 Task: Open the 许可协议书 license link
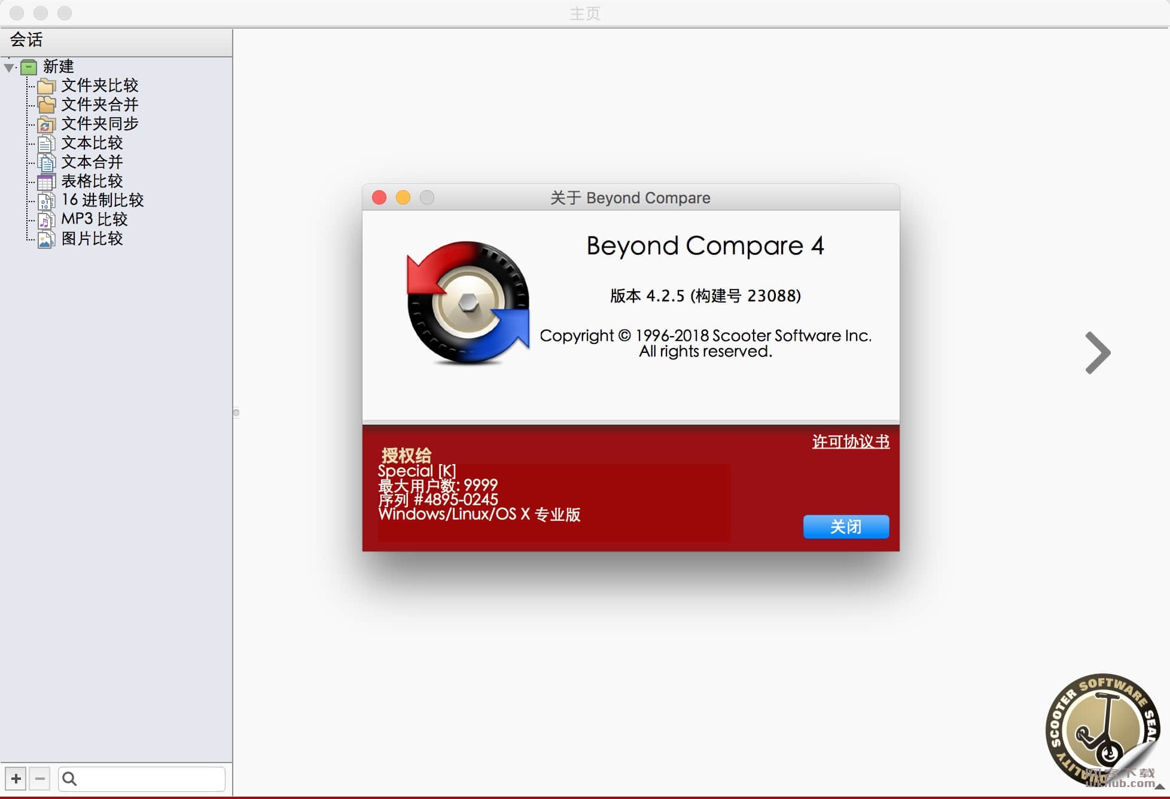[x=851, y=441]
